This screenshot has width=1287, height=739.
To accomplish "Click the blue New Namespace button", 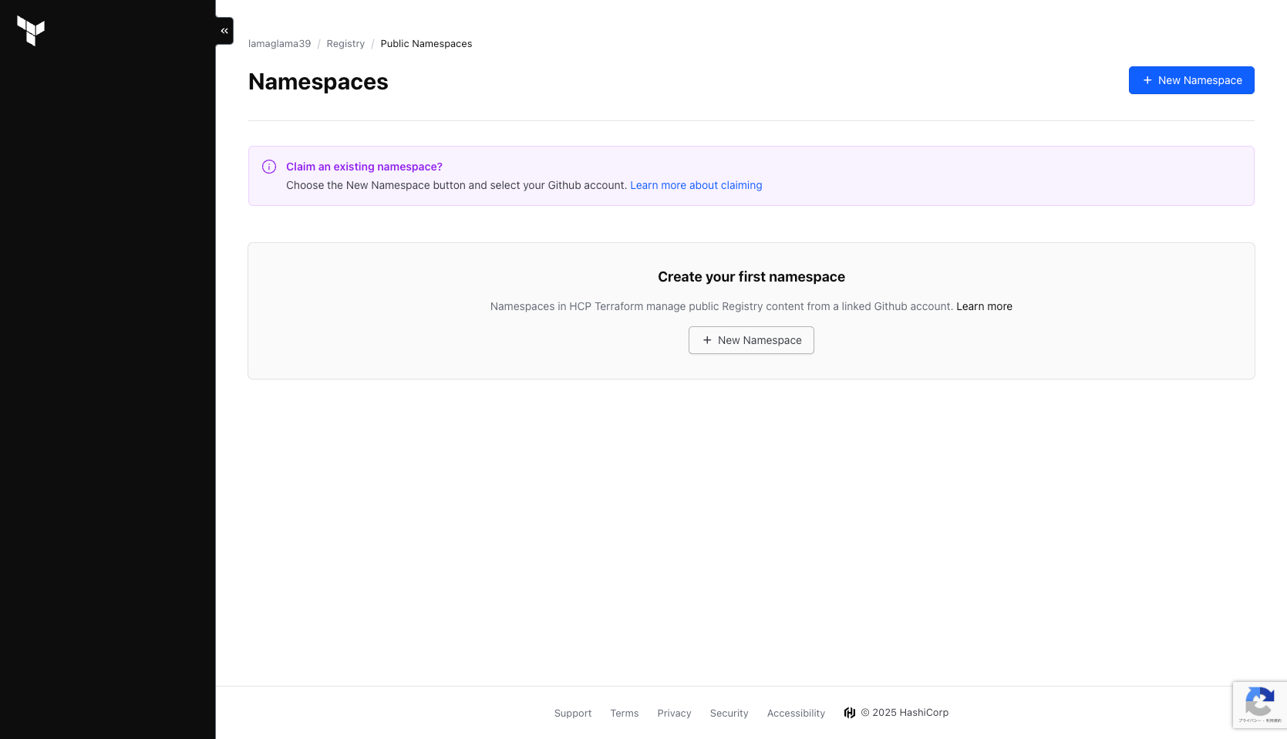I will click(1191, 80).
